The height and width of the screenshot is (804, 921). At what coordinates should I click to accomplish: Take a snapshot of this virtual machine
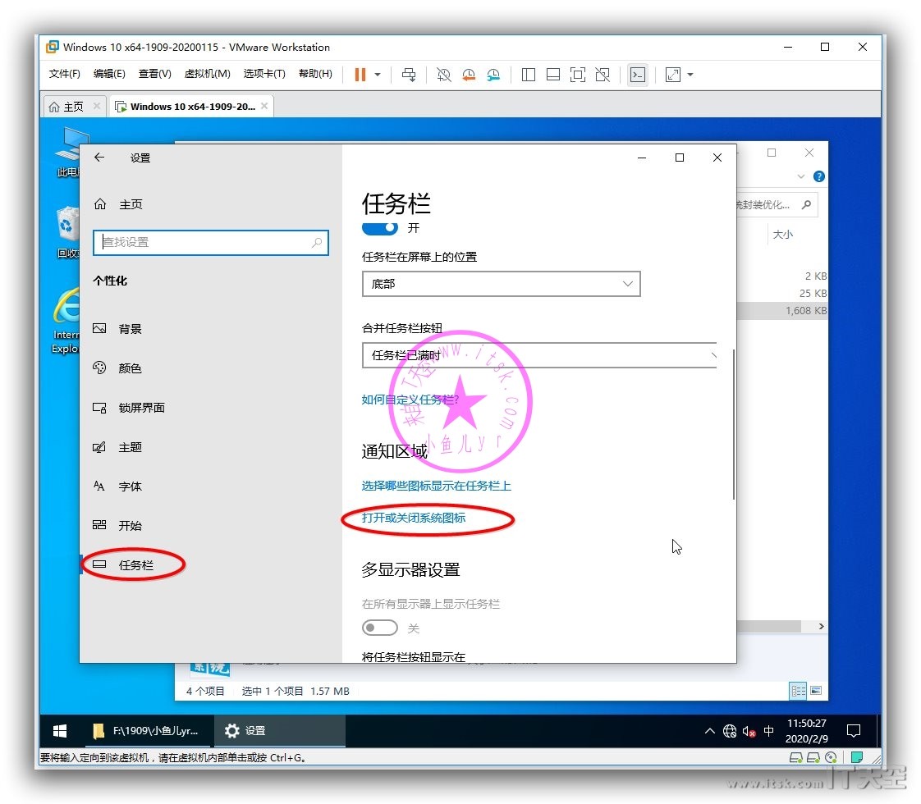point(443,75)
